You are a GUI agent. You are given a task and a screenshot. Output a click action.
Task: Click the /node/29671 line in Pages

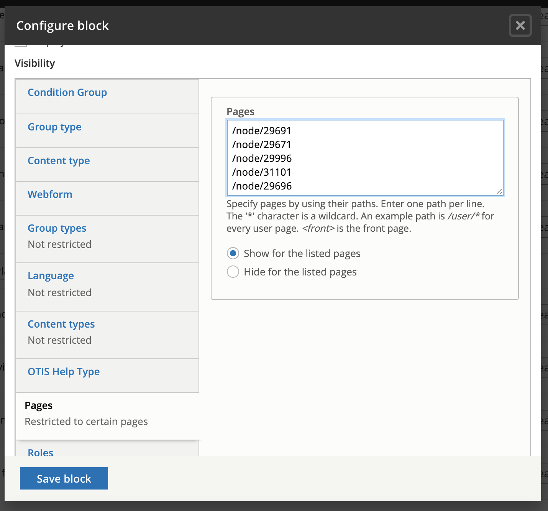pyautogui.click(x=262, y=145)
